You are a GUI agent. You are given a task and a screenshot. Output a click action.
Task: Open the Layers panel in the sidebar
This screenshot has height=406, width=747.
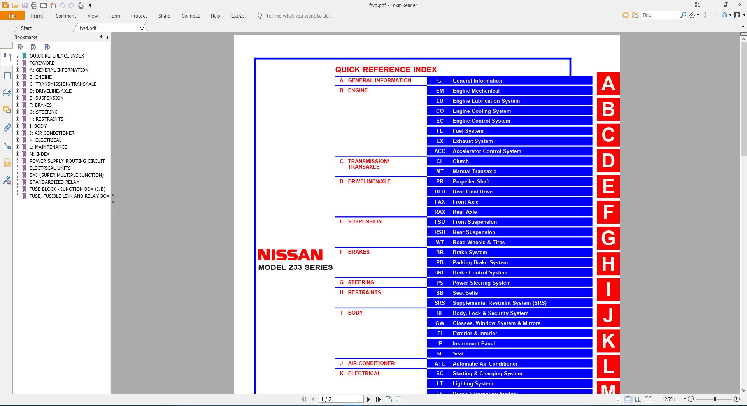[x=7, y=92]
